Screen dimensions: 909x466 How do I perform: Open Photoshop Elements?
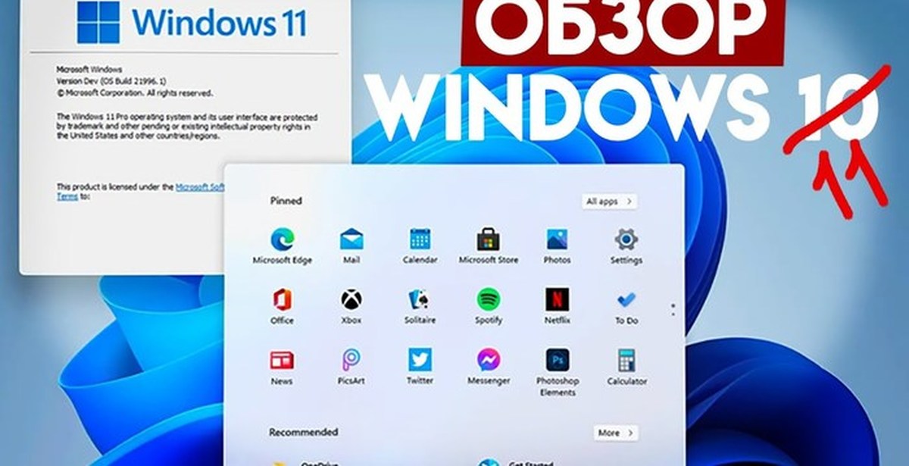(557, 361)
